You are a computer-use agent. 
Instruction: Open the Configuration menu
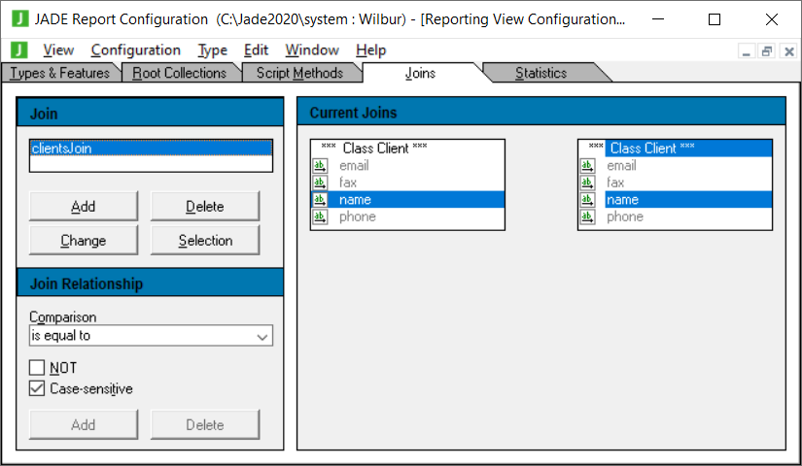135,50
